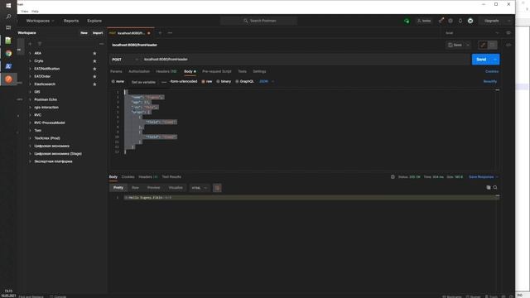
Task: Click the collections filter icon
Action: (x=40, y=44)
